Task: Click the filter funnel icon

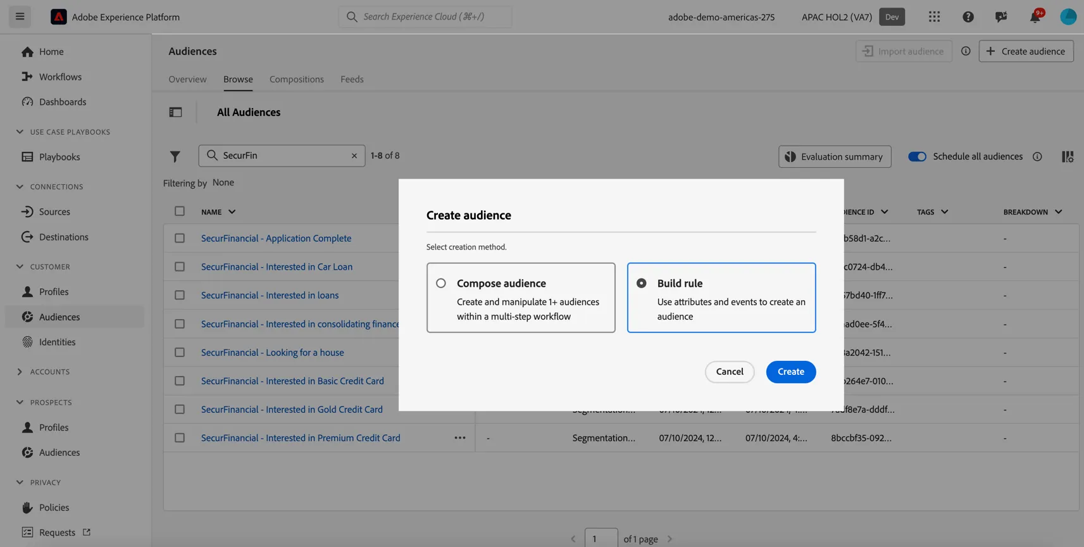Action: pyautogui.click(x=175, y=156)
